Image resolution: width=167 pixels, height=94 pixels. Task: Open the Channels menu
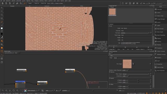click(x=19, y=1)
